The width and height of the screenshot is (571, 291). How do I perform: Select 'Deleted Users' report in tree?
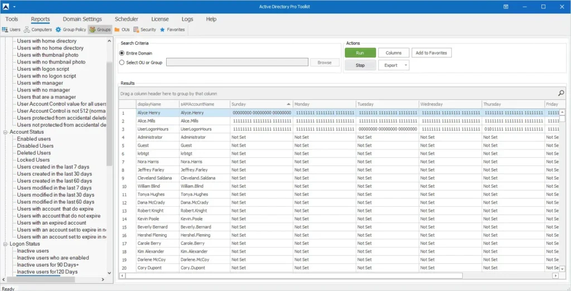pyautogui.click(x=34, y=153)
